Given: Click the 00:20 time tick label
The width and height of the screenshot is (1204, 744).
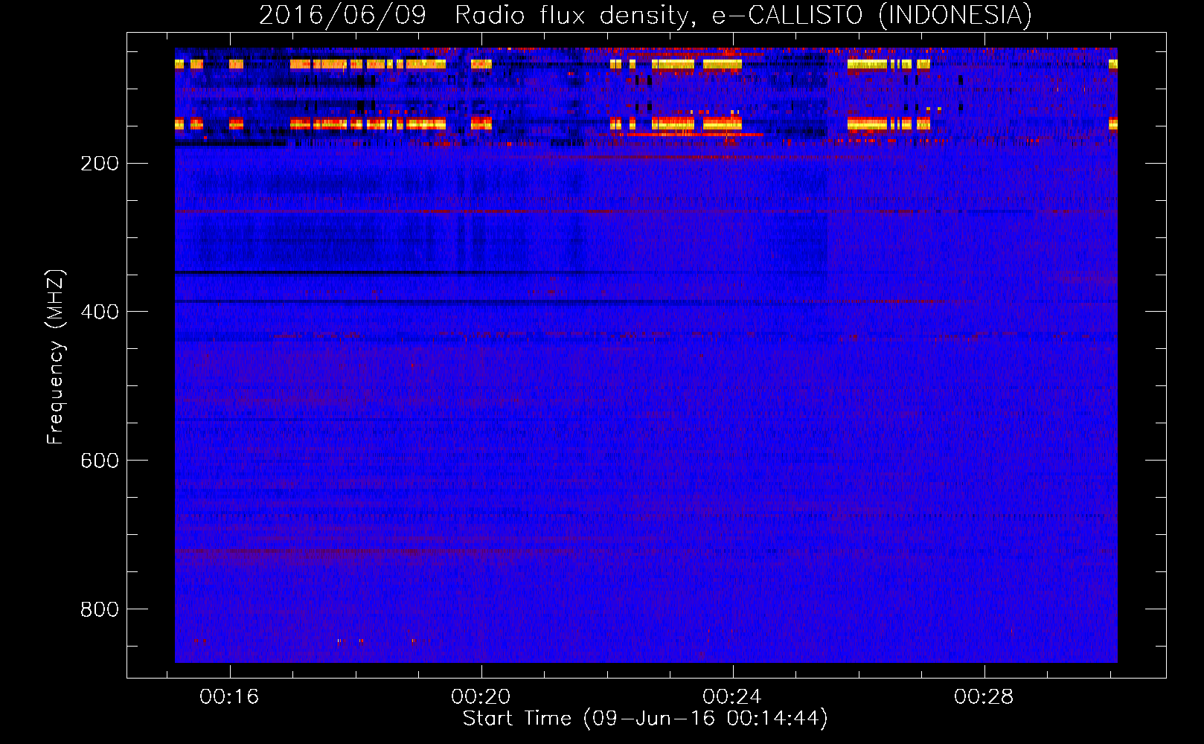Looking at the screenshot, I should 481,697.
